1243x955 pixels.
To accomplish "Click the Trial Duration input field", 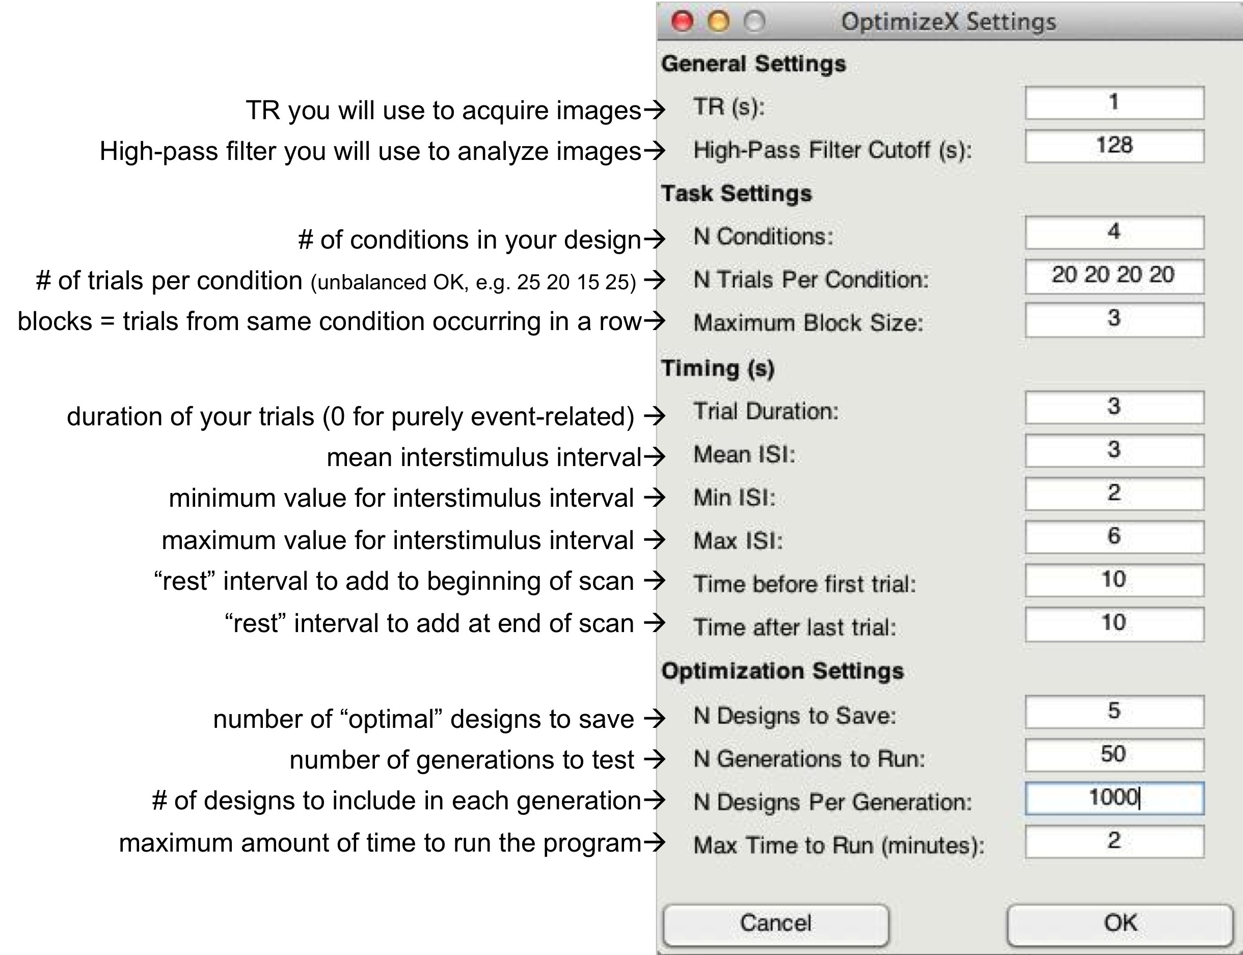I will [x=1114, y=407].
